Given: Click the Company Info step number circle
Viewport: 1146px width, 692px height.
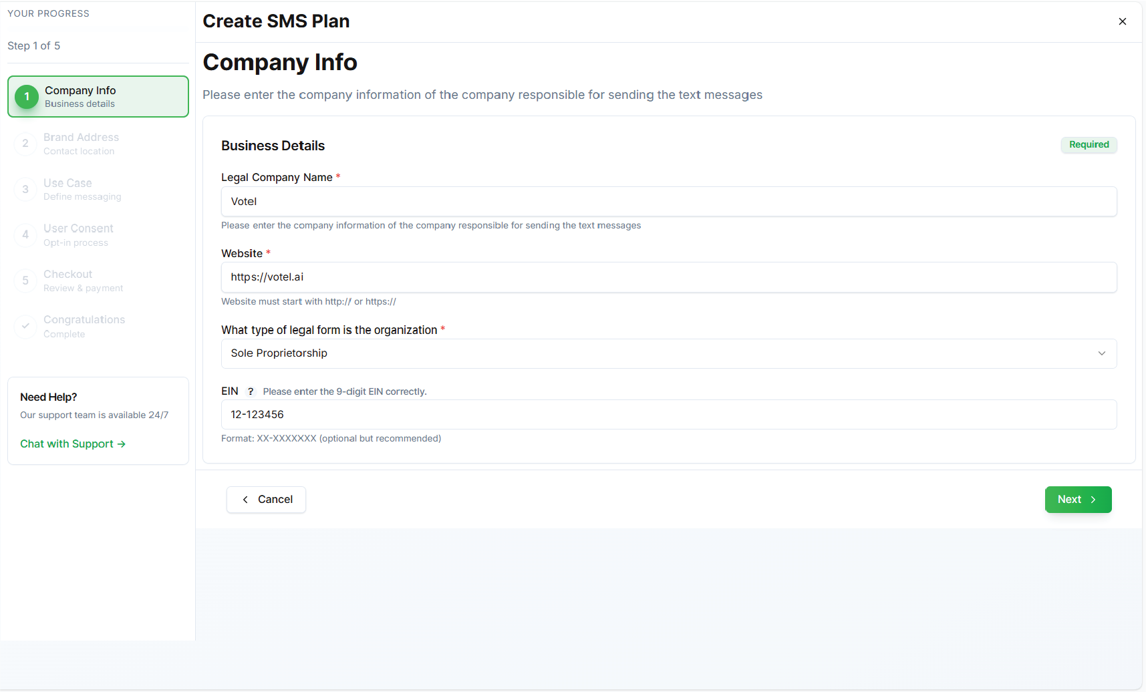Looking at the screenshot, I should (25, 96).
